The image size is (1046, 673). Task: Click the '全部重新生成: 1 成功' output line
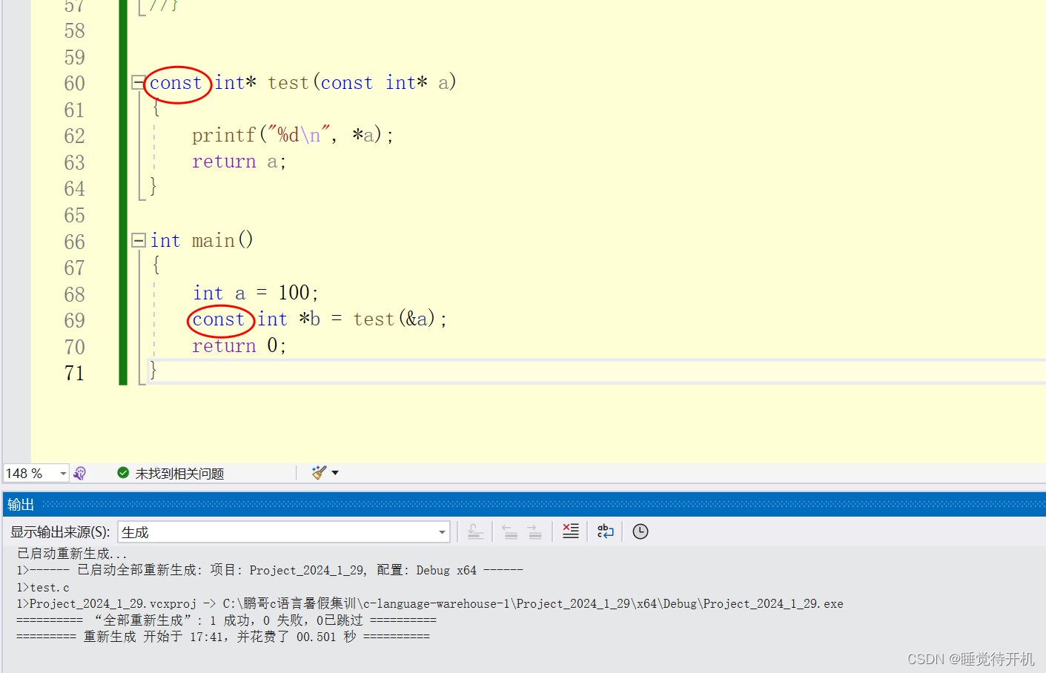(x=226, y=620)
